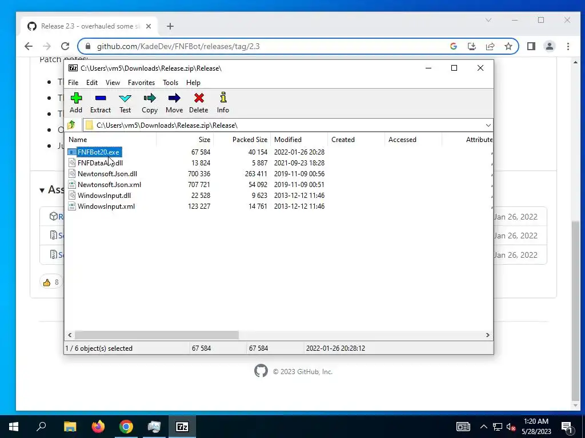Image resolution: width=585 pixels, height=438 pixels.
Task: Click the thumbs up reaction button
Action: [x=51, y=282]
